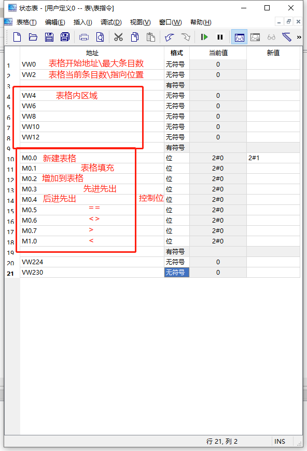Select the M0.5 address cell
This screenshot has height=451, width=307.
coord(92,210)
